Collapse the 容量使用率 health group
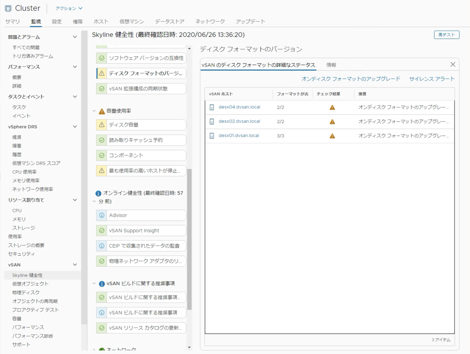This screenshot has height=354, width=470. click(x=94, y=111)
